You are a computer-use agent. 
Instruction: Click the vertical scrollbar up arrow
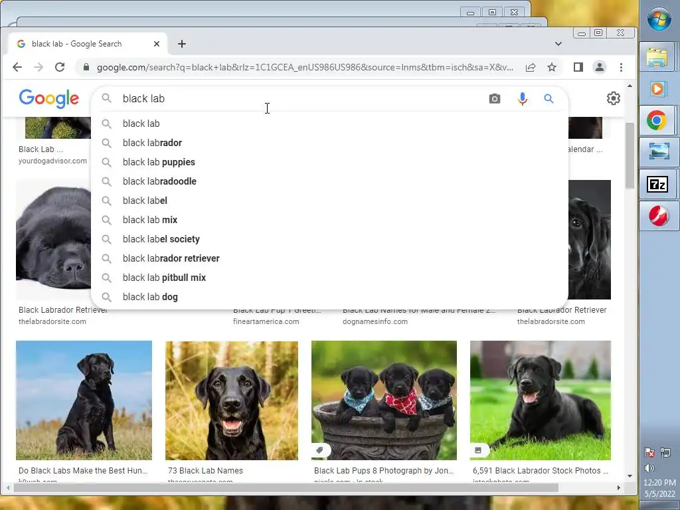[630, 86]
